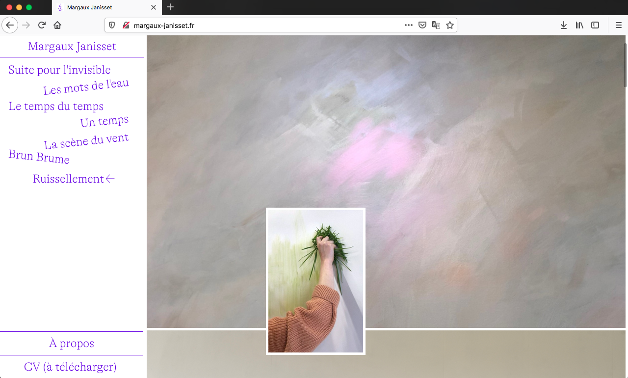Click the macOS green fullscreen window button
This screenshot has width=628, height=378.
tap(28, 7)
